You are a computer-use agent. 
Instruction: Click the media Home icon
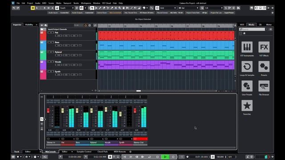244,33
